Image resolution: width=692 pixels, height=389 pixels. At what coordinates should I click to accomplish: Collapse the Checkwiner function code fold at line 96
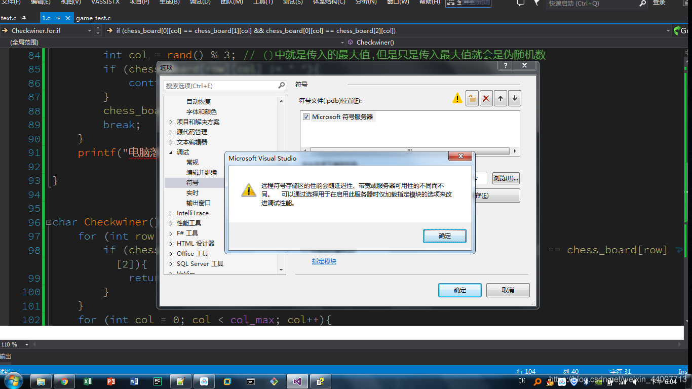(x=49, y=222)
